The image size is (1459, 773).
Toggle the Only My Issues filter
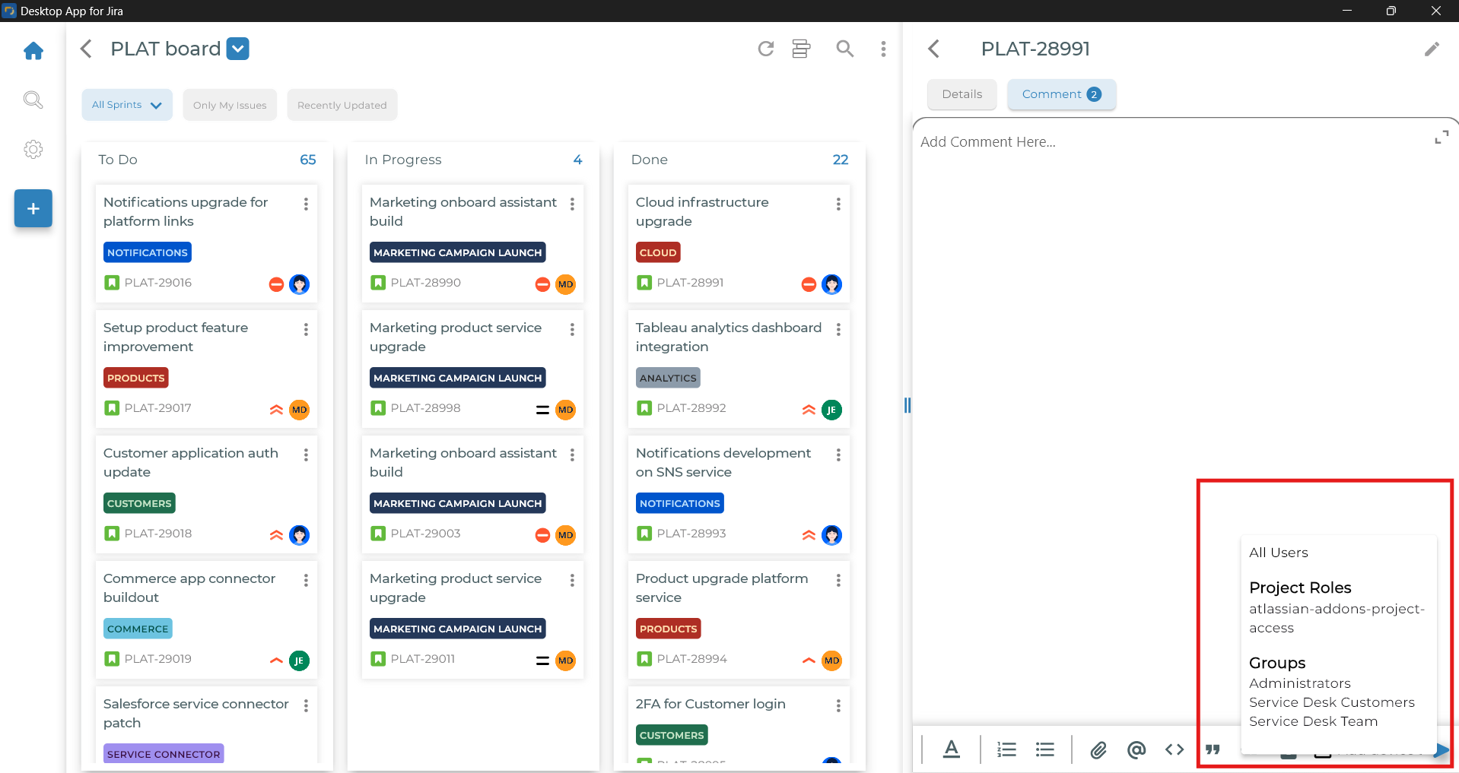230,105
